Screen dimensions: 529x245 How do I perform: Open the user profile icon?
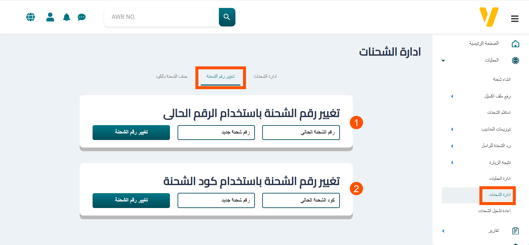pyautogui.click(x=50, y=17)
